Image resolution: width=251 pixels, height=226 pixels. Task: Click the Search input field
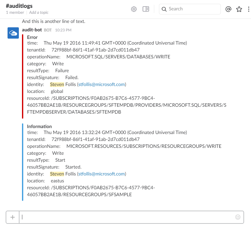(190, 9)
